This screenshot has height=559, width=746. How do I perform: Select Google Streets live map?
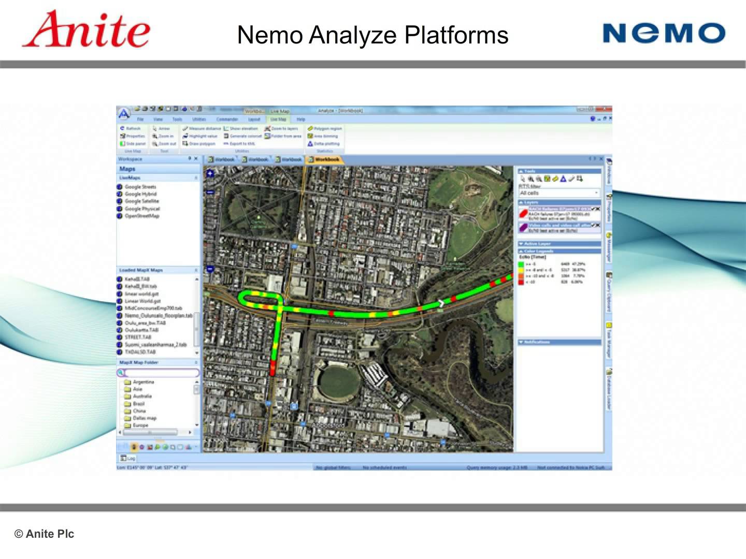coord(137,187)
